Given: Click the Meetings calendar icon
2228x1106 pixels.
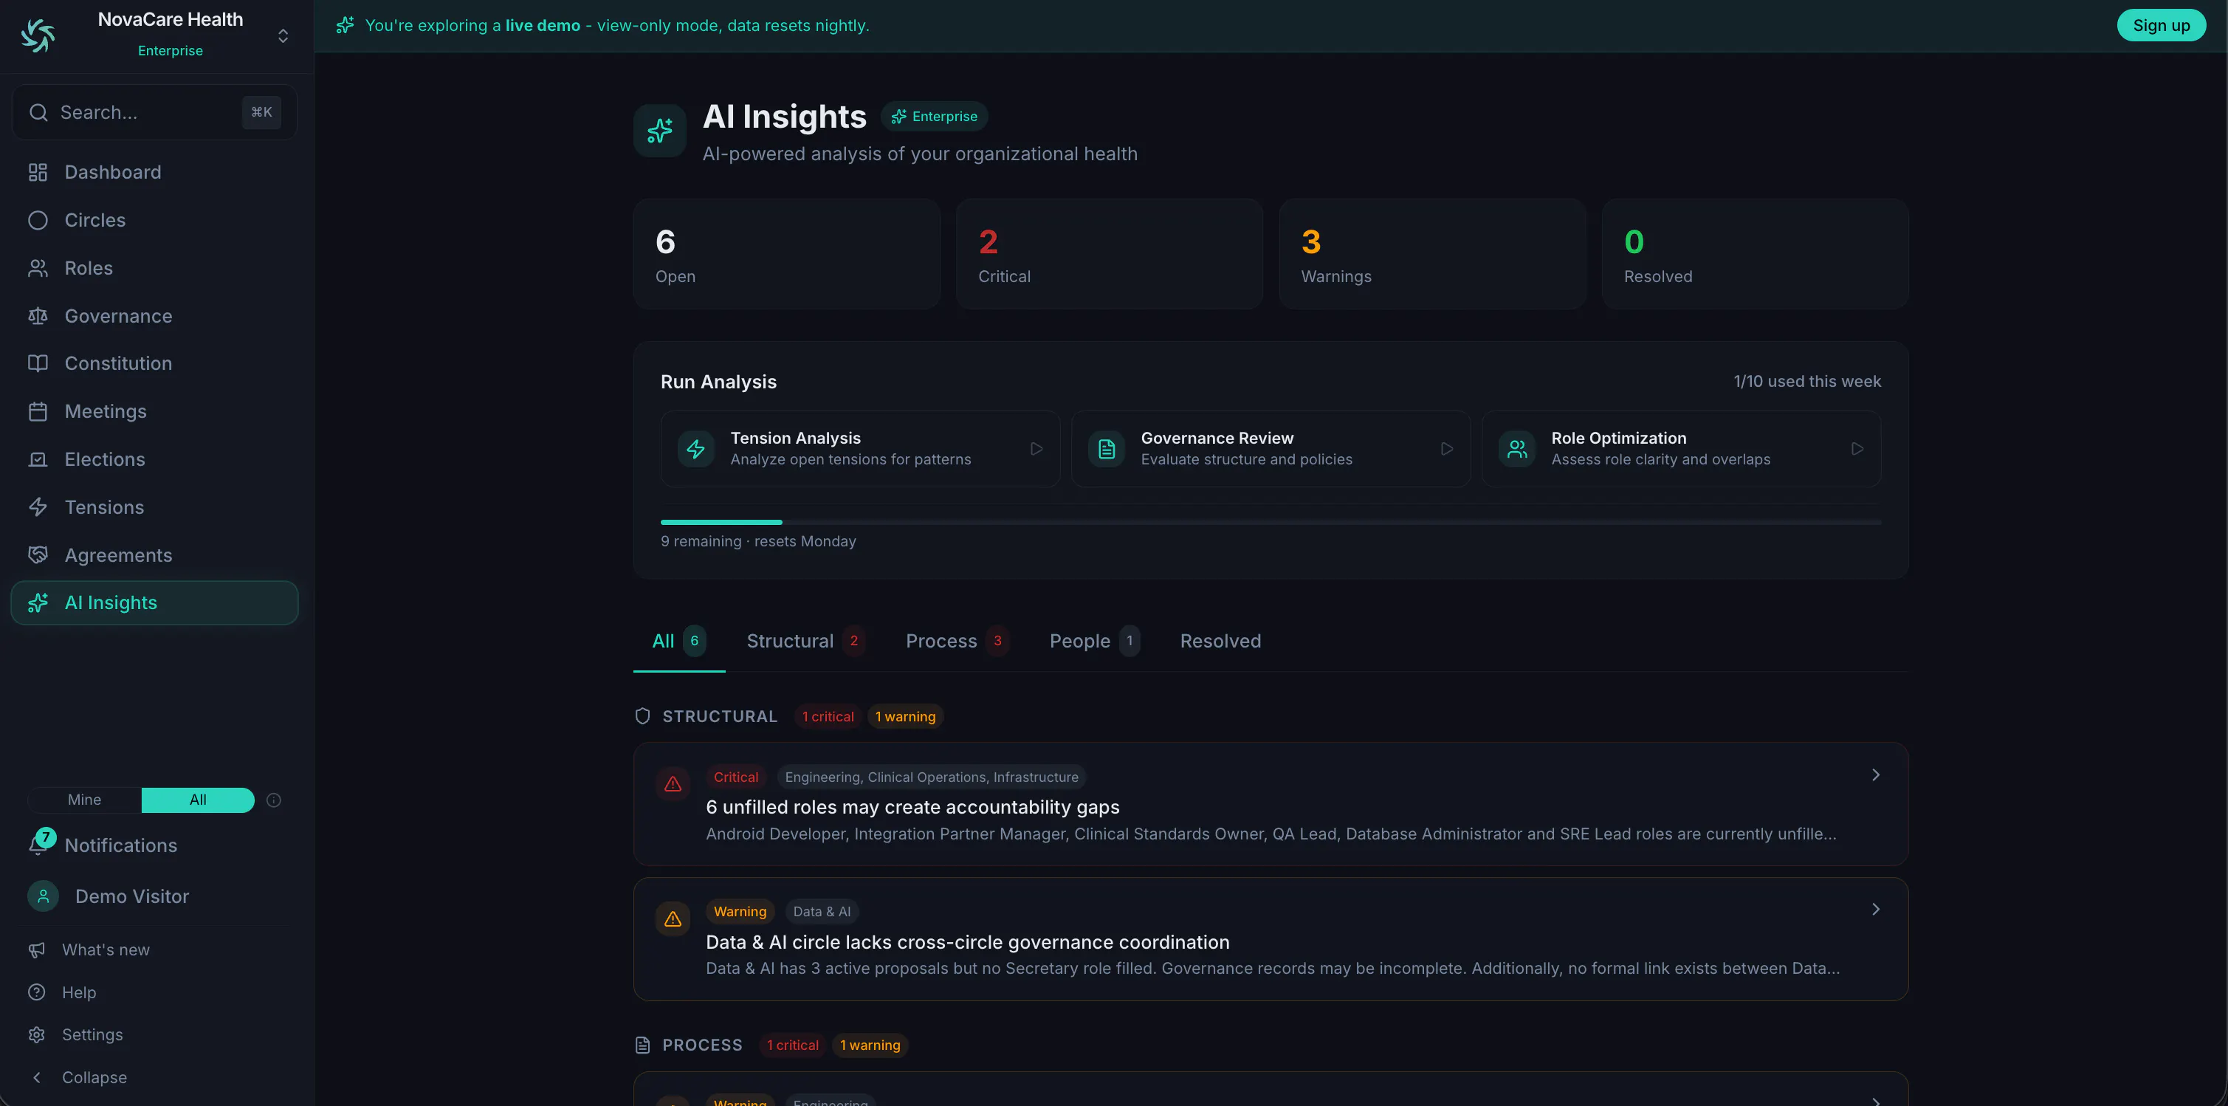Looking at the screenshot, I should click(37, 412).
